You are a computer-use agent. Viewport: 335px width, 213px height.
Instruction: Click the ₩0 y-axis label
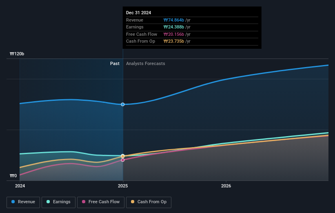click(x=13, y=176)
